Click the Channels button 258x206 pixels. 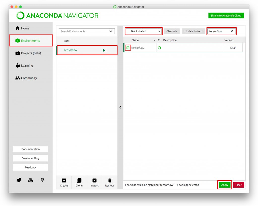tap(172, 31)
